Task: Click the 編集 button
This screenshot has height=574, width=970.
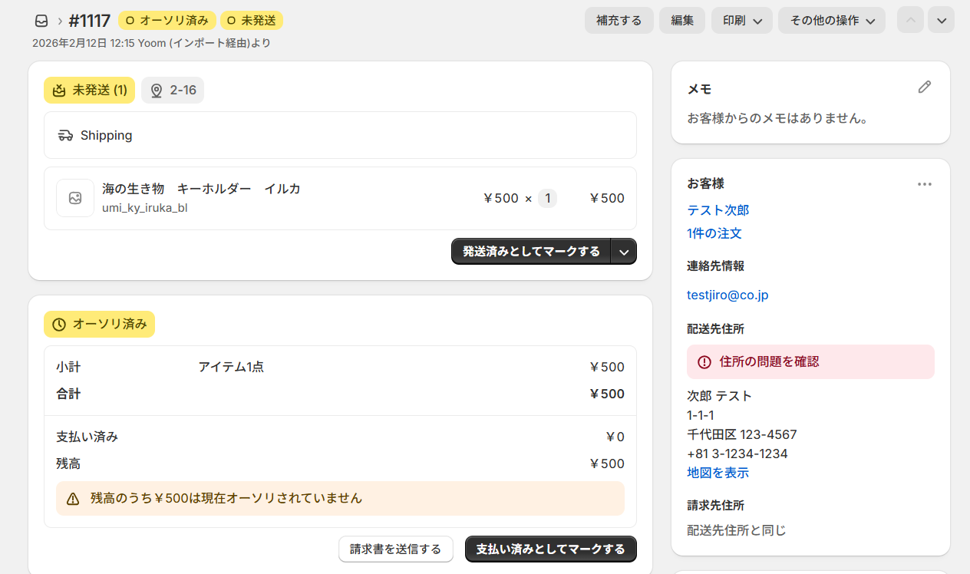Action: (x=682, y=21)
